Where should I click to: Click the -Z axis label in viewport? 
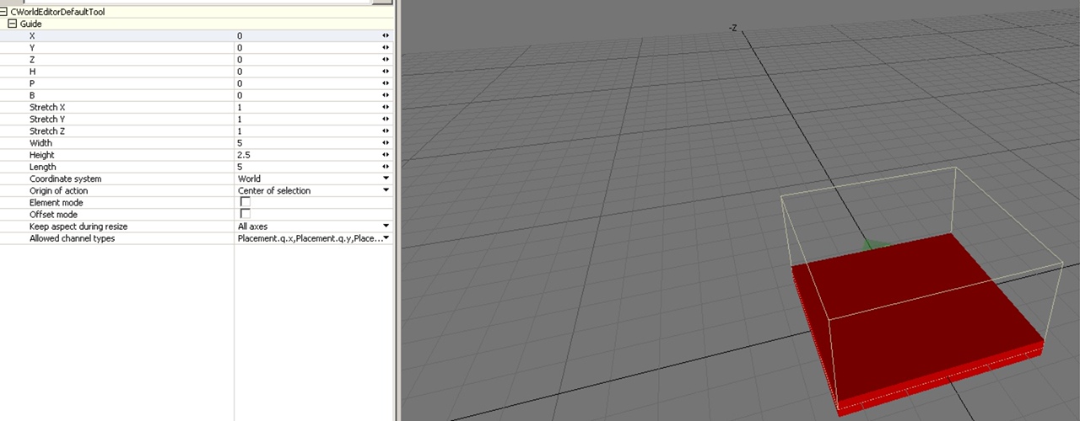pyautogui.click(x=733, y=28)
